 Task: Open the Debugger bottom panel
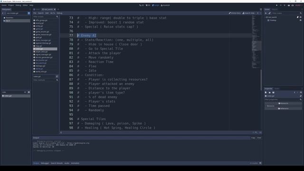(45, 163)
